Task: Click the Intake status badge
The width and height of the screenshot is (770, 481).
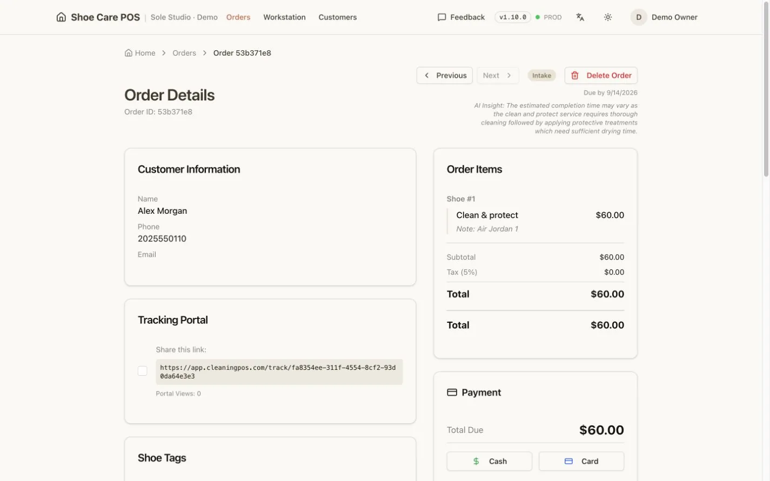Action: coord(541,76)
